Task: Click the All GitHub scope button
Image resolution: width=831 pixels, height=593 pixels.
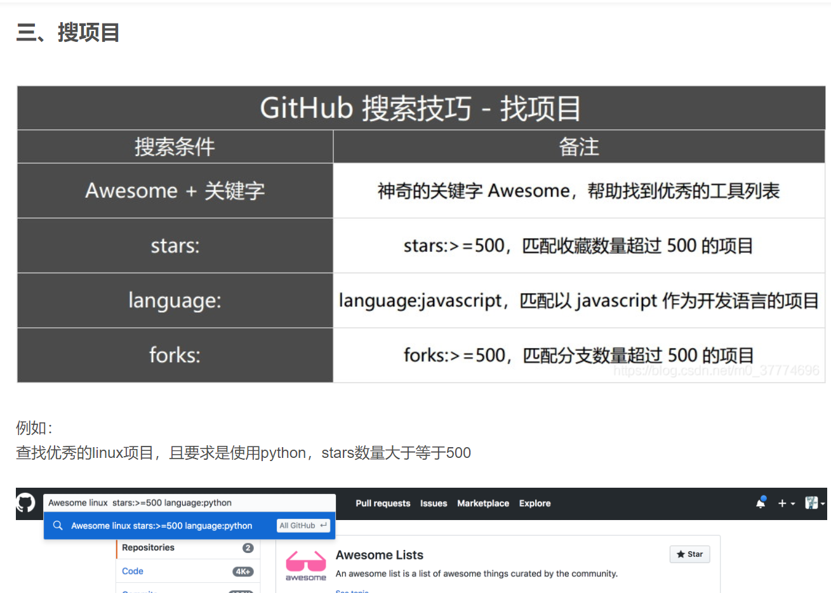Action: [x=303, y=526]
